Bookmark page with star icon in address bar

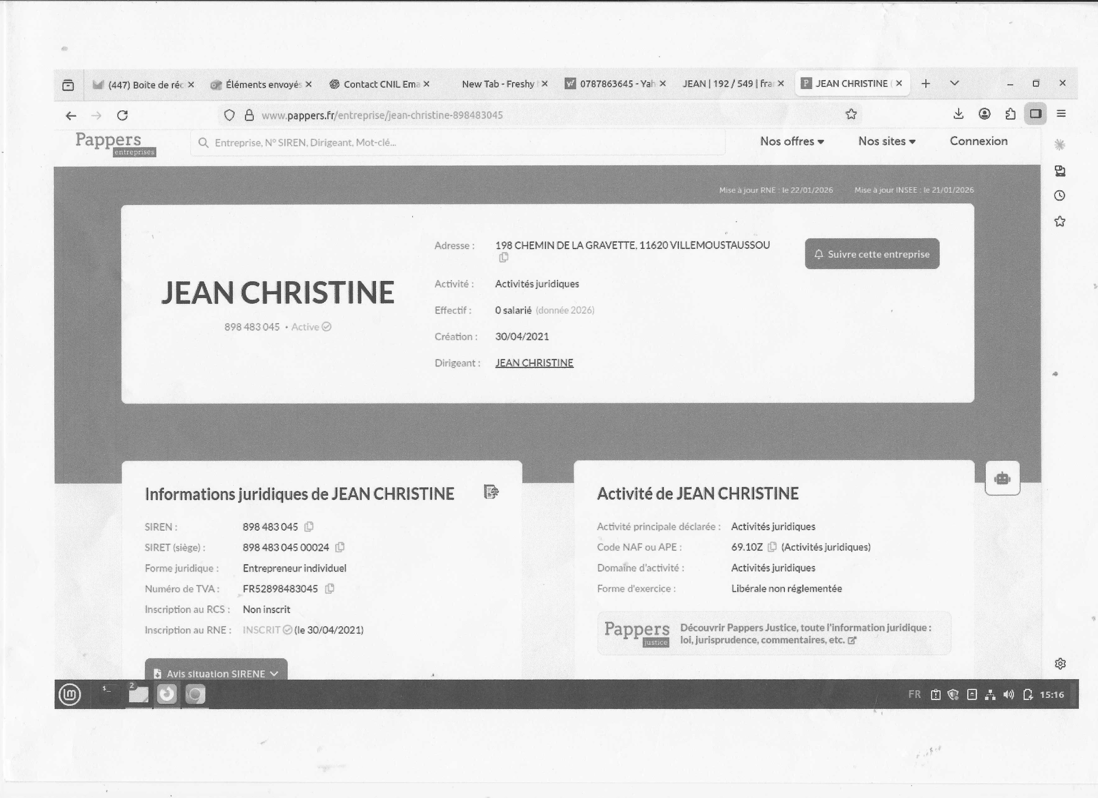click(851, 114)
